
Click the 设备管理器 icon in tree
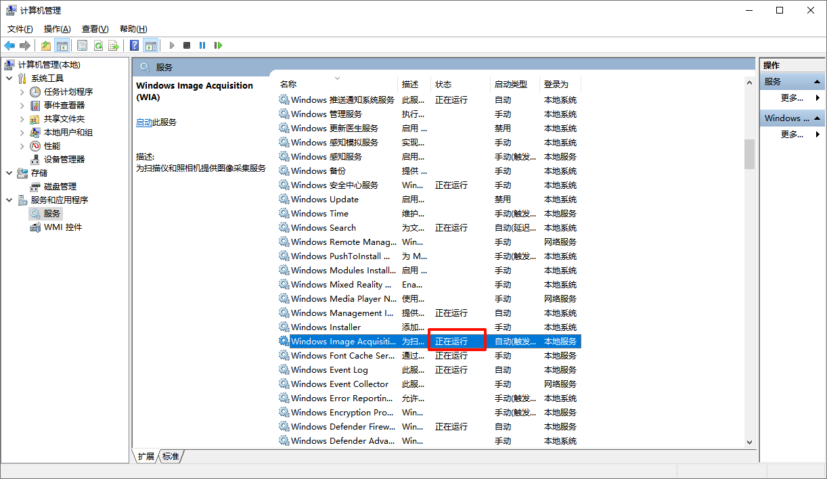pos(35,160)
